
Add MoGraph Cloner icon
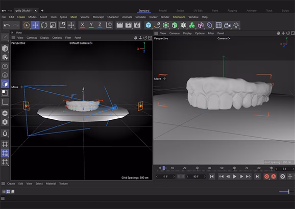[183, 25]
